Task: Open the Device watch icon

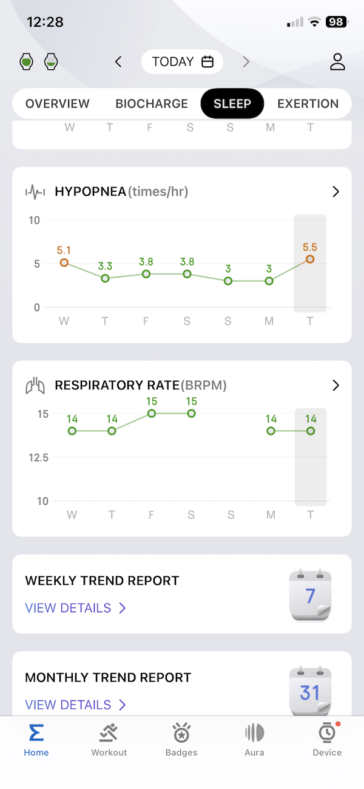Action: (x=327, y=733)
